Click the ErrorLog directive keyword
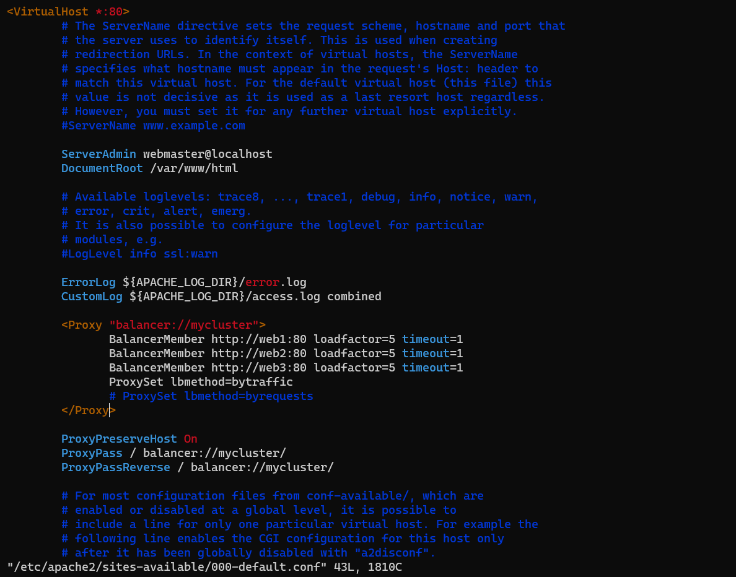736x577 pixels. click(x=88, y=282)
